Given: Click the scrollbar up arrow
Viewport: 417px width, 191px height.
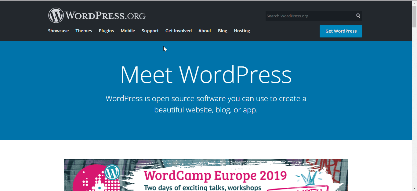Looking at the screenshot, I should [414, 3].
